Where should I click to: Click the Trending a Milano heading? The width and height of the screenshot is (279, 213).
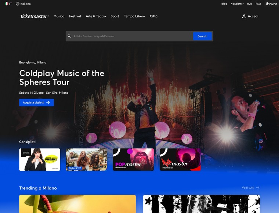click(38, 188)
